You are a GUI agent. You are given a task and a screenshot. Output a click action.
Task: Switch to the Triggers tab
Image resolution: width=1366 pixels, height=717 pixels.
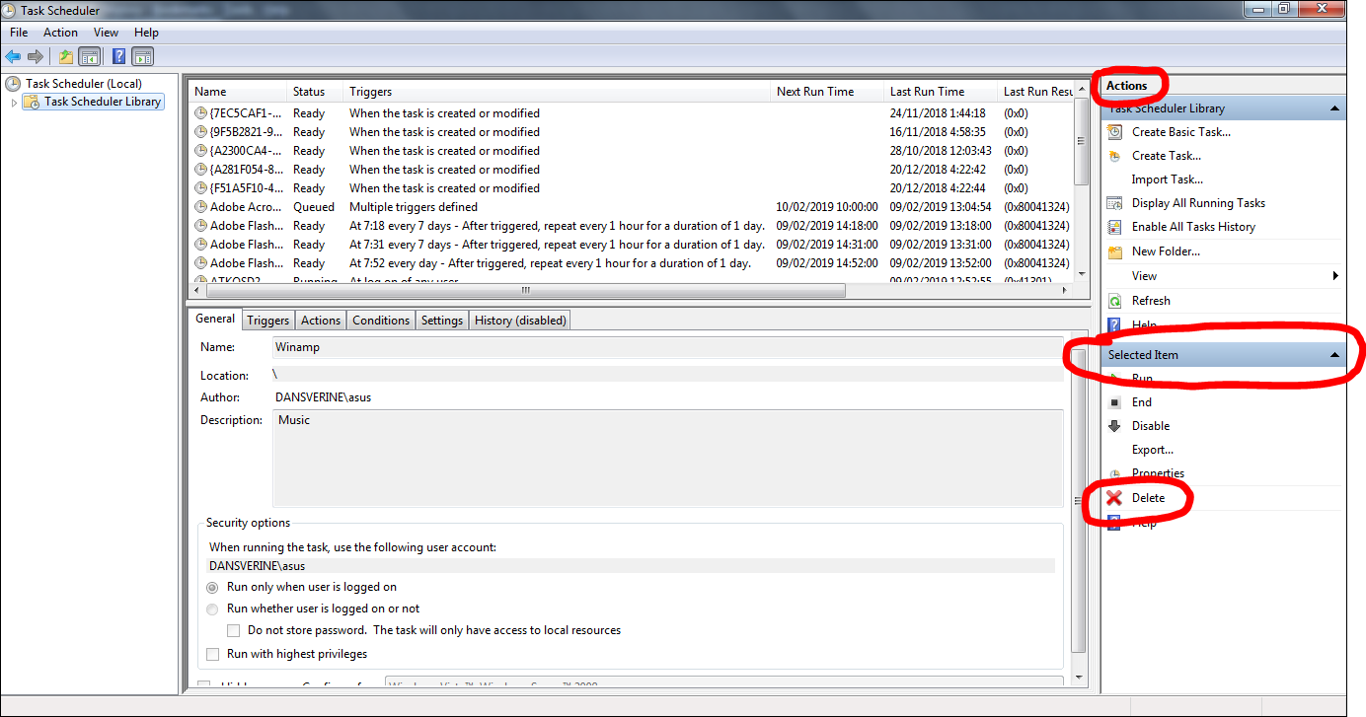point(268,321)
